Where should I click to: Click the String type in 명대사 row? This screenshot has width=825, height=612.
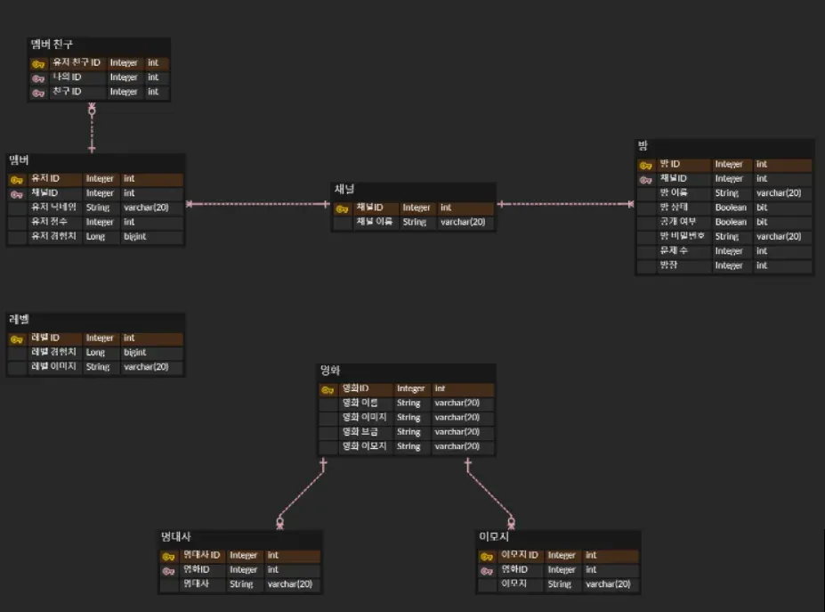(x=241, y=584)
